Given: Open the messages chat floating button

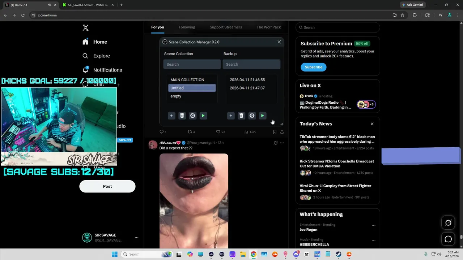Looking at the screenshot, I should coord(448,239).
